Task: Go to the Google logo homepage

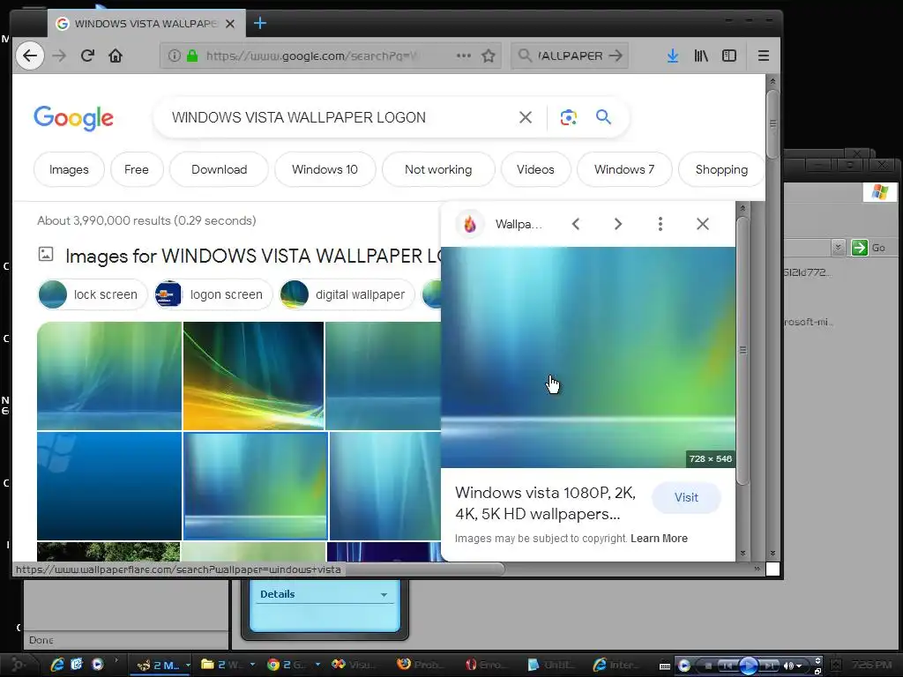Action: (74, 118)
